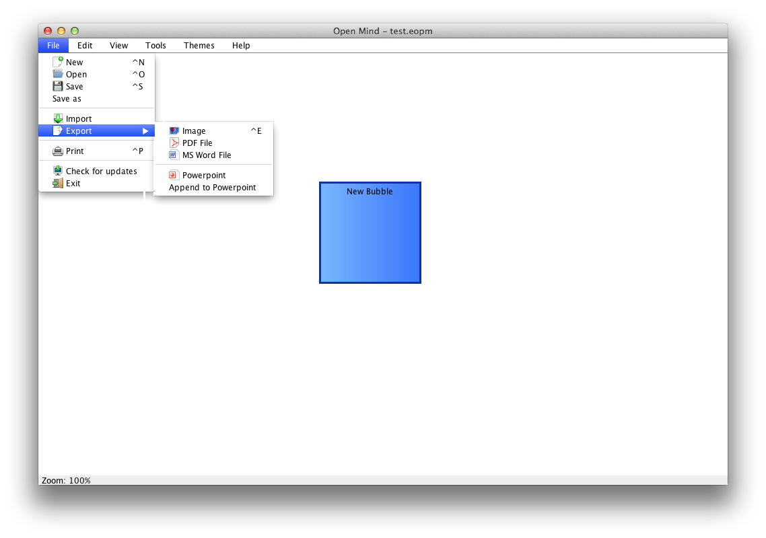This screenshot has height=538, width=766.
Task: Select Image export entry
Action: (x=213, y=131)
